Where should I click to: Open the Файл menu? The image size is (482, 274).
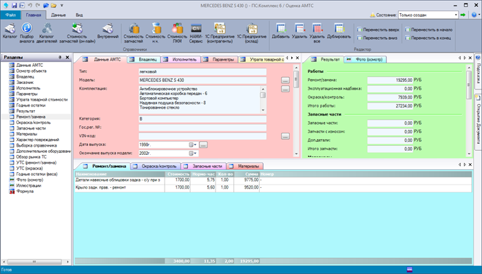coord(10,14)
